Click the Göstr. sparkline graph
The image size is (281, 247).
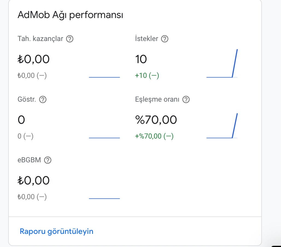(x=104, y=138)
